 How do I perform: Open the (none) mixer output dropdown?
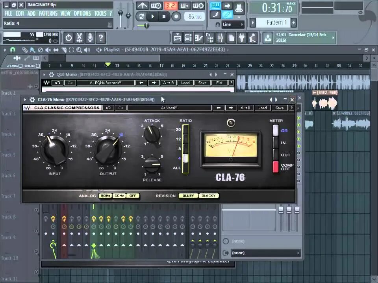point(265,253)
